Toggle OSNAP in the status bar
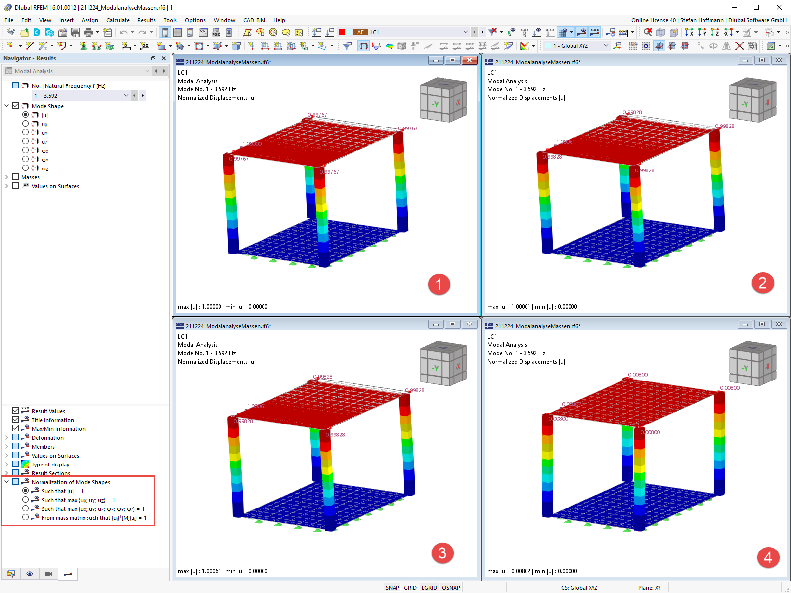Screen dimensions: 791x593 451,588
